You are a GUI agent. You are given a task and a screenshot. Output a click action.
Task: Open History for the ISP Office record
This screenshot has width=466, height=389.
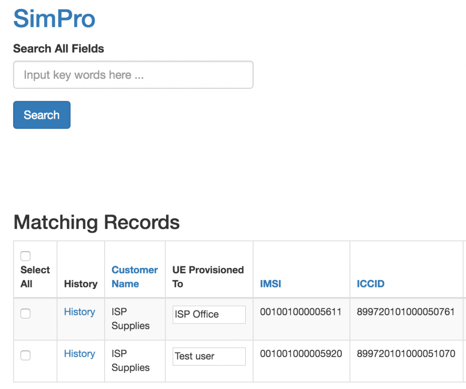coord(80,312)
